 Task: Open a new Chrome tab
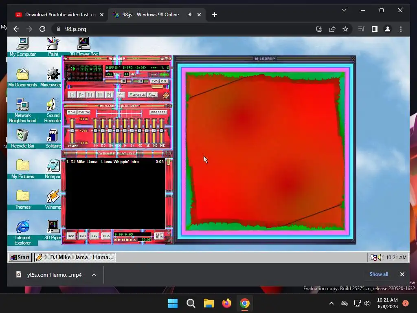(215, 15)
